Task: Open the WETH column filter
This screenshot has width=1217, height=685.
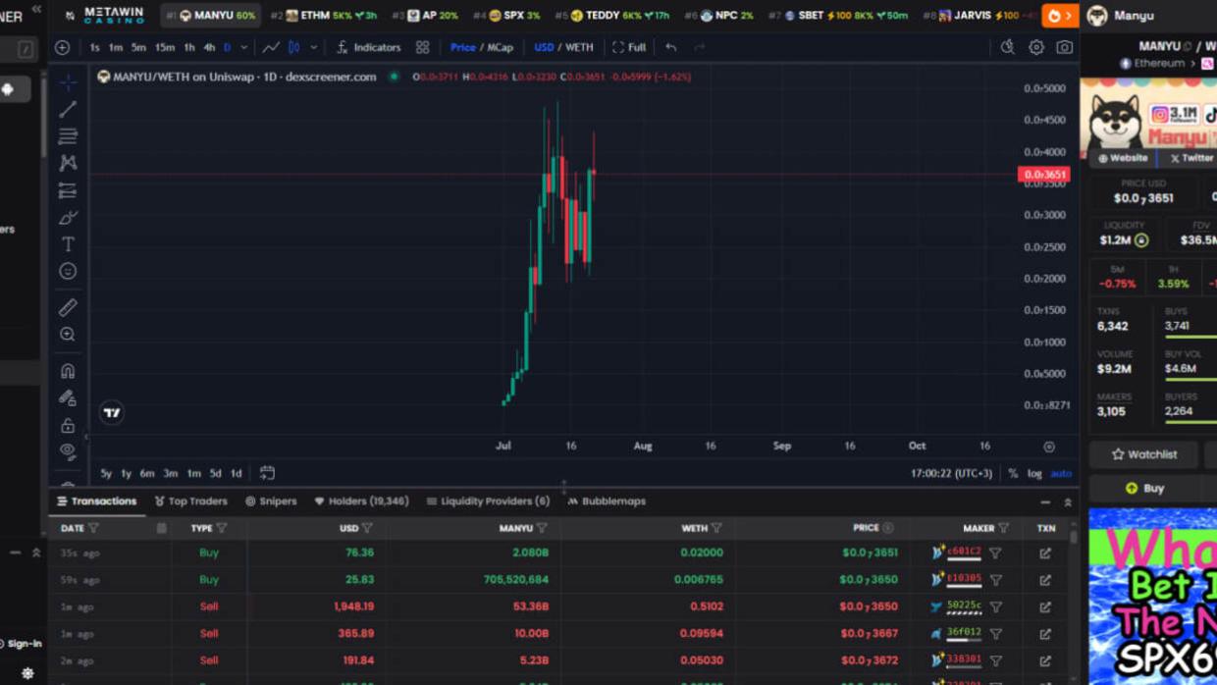Action: pyautogui.click(x=716, y=528)
